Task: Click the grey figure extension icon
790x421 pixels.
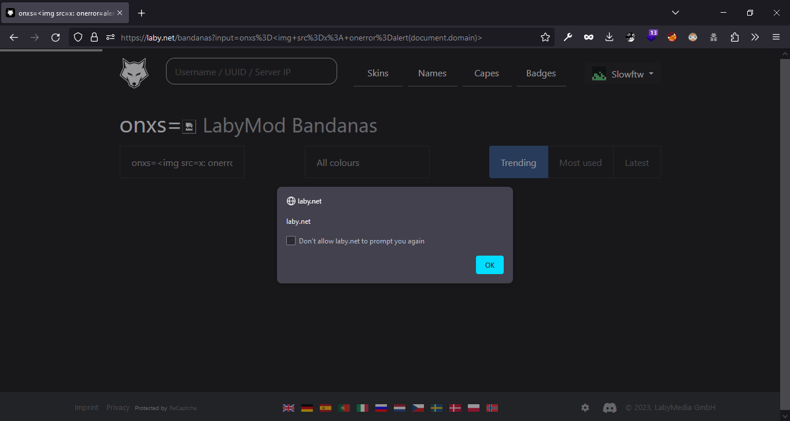Action: pos(714,37)
